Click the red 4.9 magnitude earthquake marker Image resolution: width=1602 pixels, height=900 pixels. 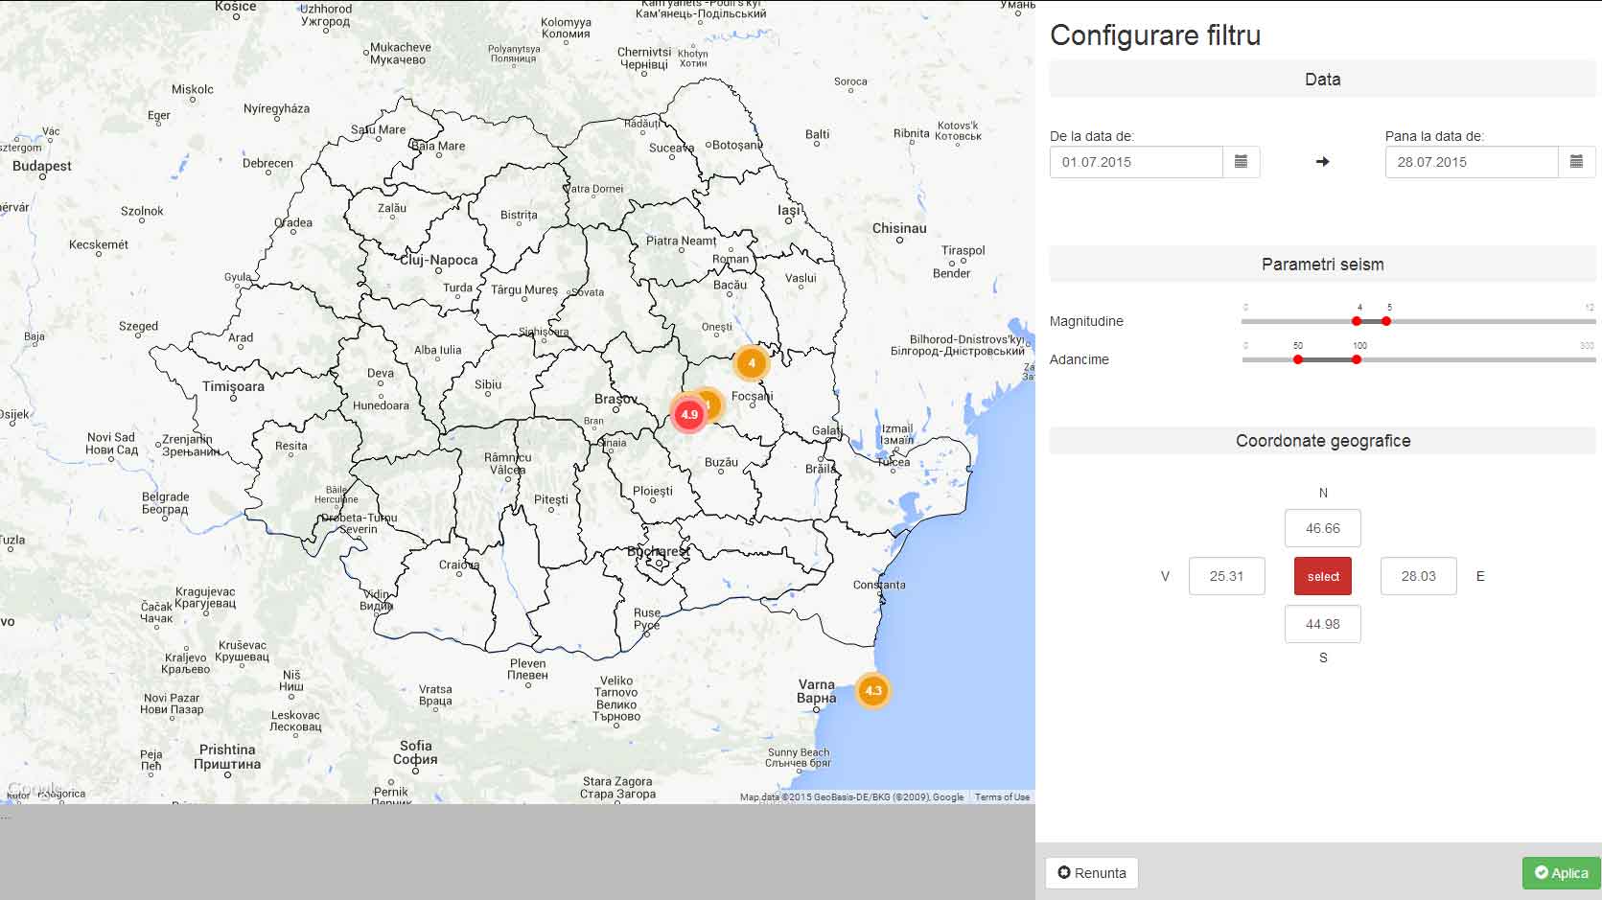click(688, 415)
